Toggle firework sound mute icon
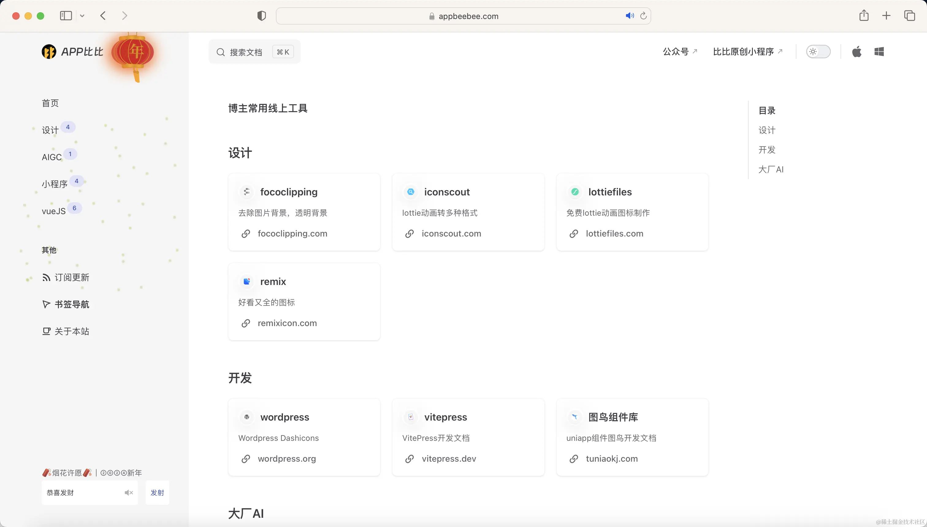The width and height of the screenshot is (927, 527). point(128,493)
